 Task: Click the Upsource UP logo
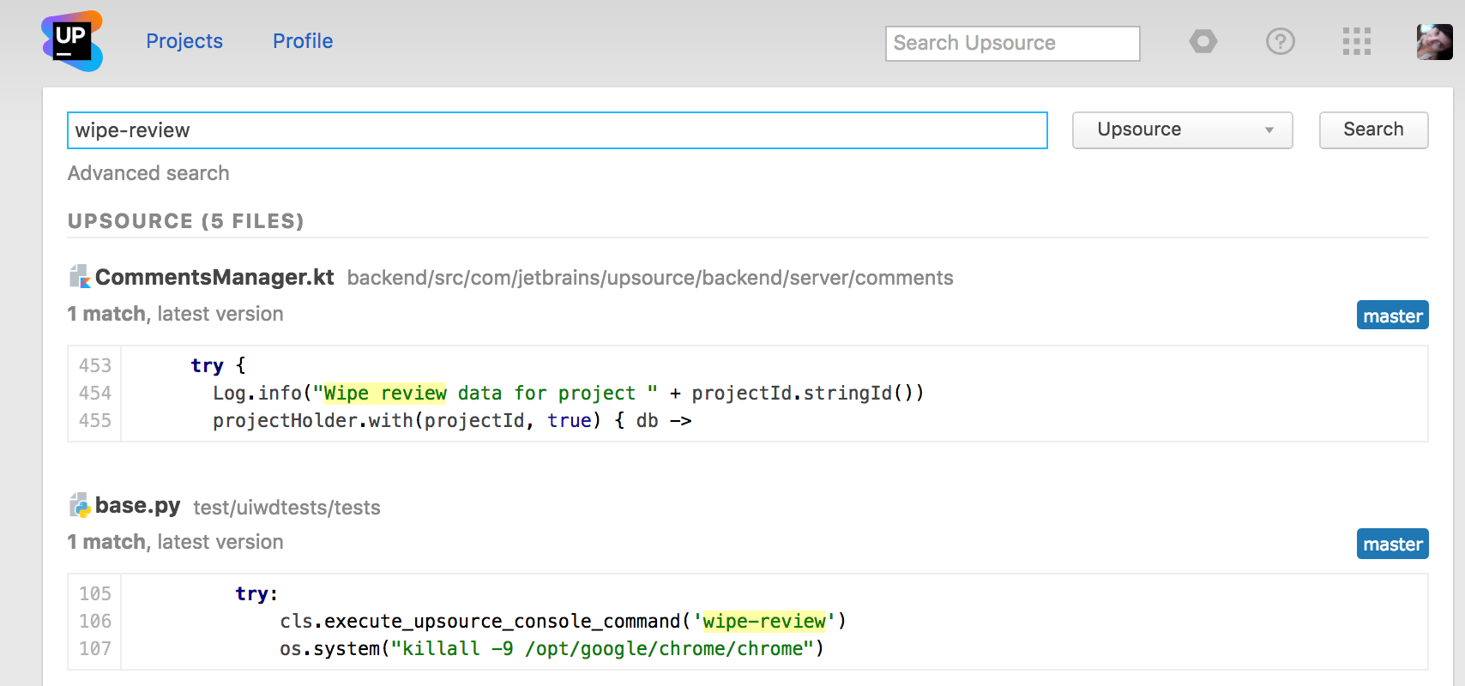tap(72, 40)
